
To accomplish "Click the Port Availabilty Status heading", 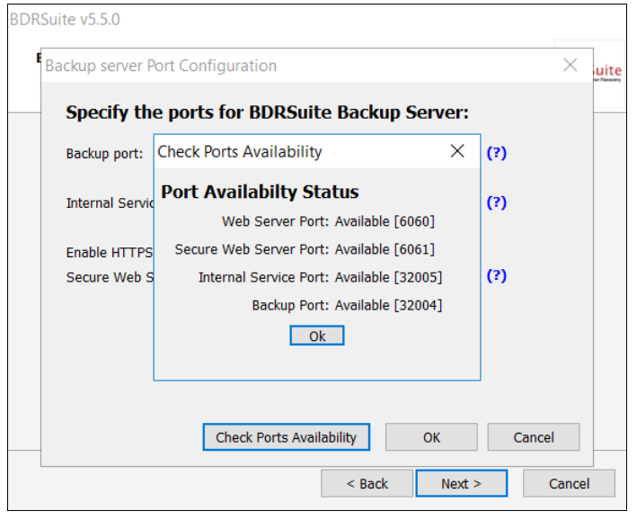I will [x=260, y=192].
